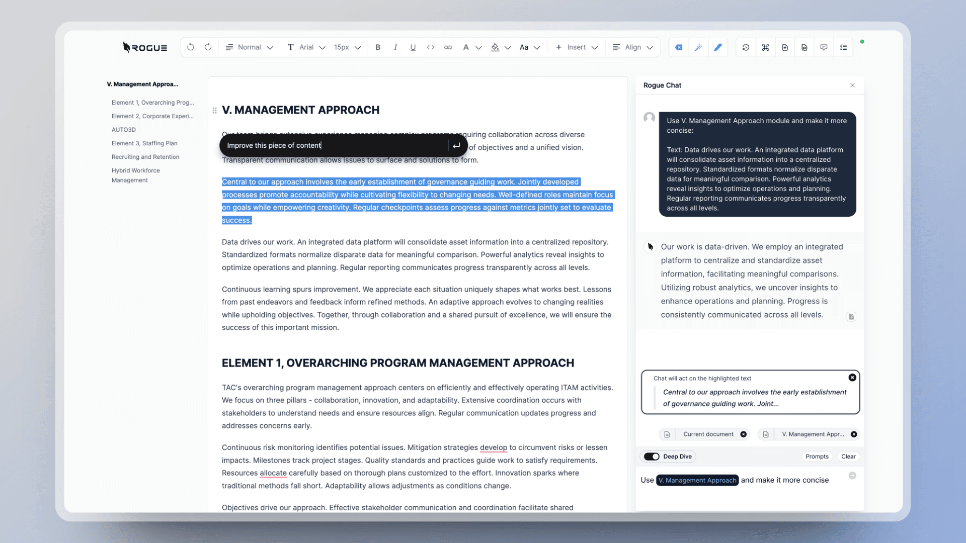The height and width of the screenshot is (543, 966).
Task: Click the text color A icon
Action: pyautogui.click(x=466, y=47)
